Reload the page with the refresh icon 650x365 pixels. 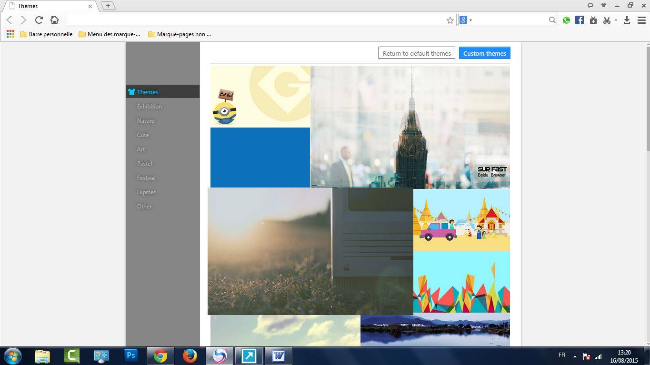[39, 20]
